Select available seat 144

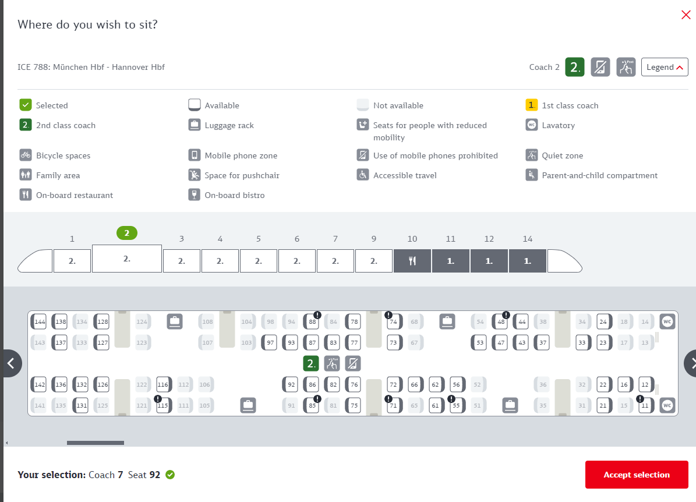pyautogui.click(x=39, y=321)
